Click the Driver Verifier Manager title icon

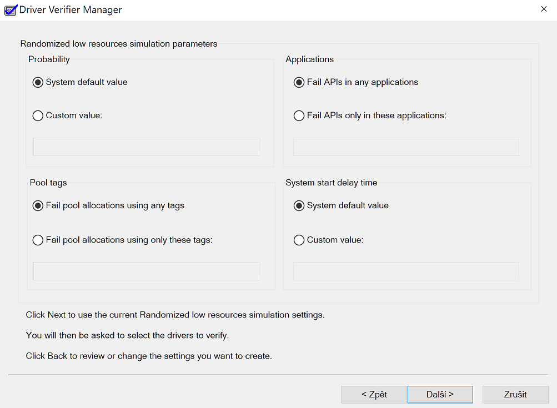(x=11, y=10)
